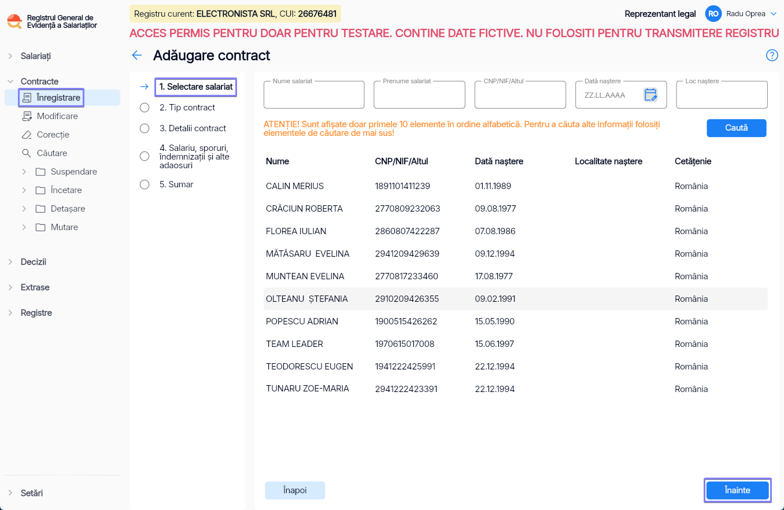This screenshot has width=784, height=510.
Task: Expand the Detașare subfolder chevron
Action: [x=24, y=209]
